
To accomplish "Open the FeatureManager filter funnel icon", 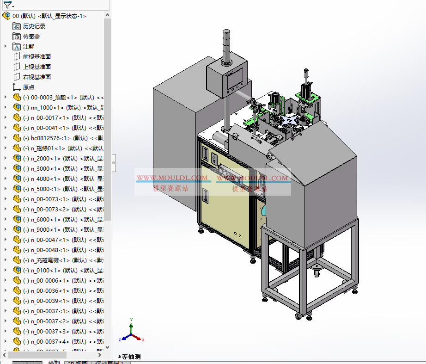I will pyautogui.click(x=7, y=5).
